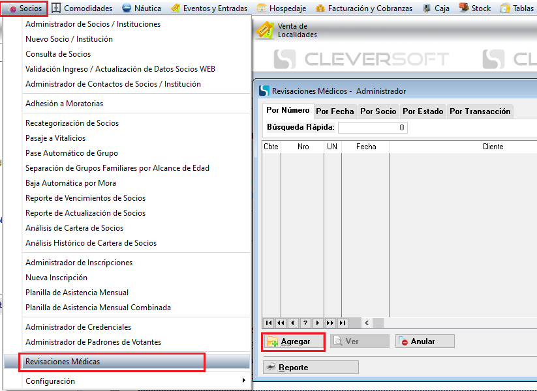Skip back a page of records
This screenshot has height=391, width=537.
tap(281, 323)
